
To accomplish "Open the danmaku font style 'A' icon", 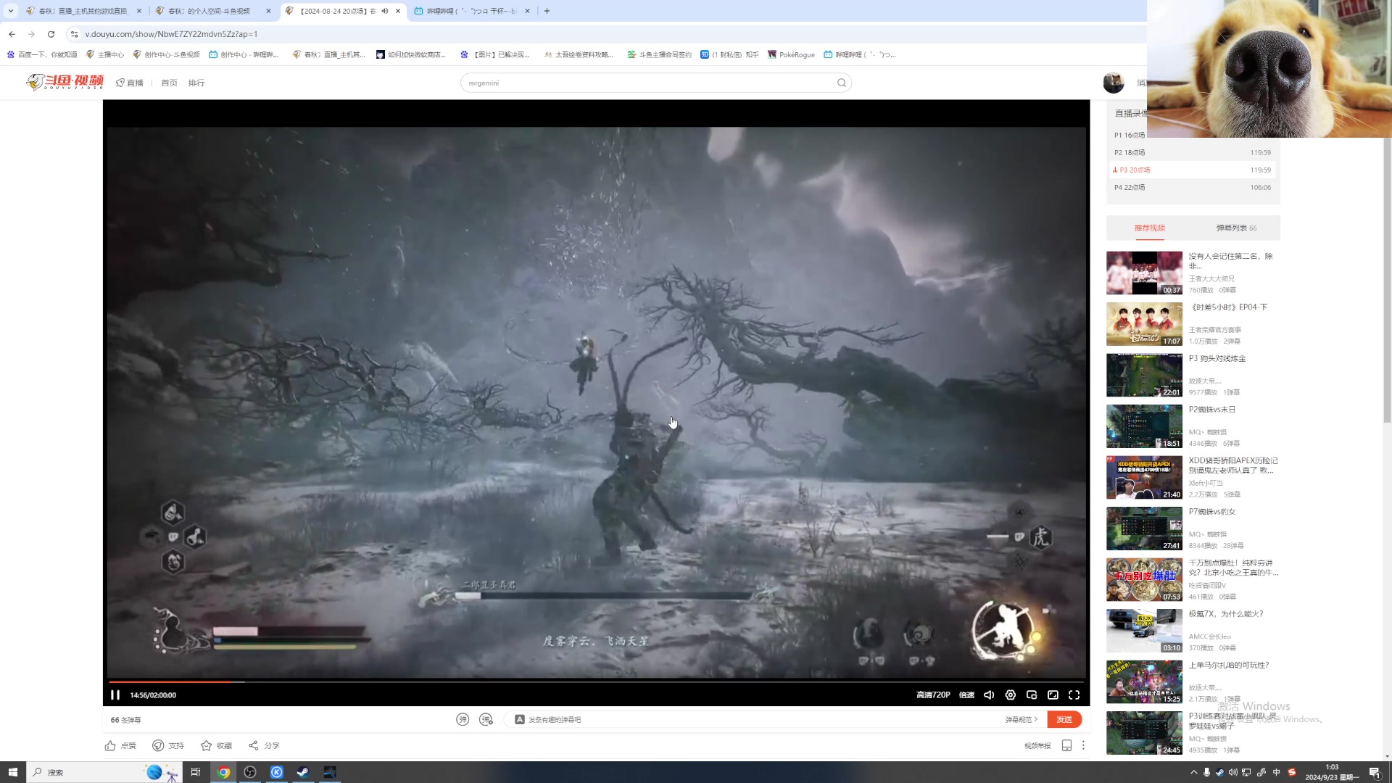I will pyautogui.click(x=520, y=719).
